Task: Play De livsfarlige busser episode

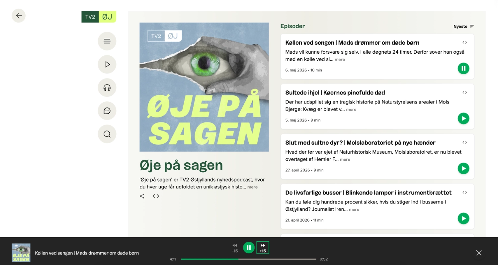Action: (463, 219)
